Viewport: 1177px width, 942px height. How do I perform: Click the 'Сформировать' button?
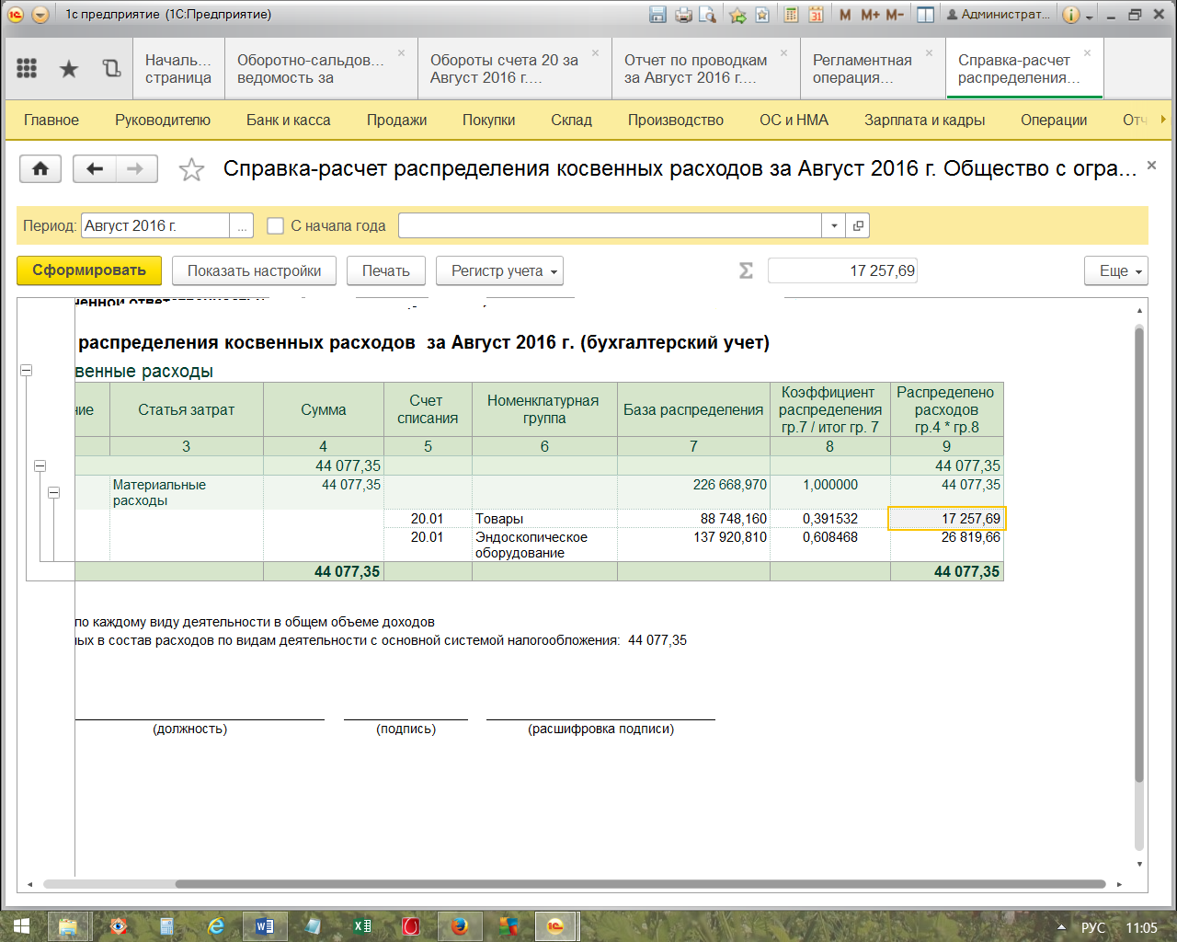click(89, 270)
